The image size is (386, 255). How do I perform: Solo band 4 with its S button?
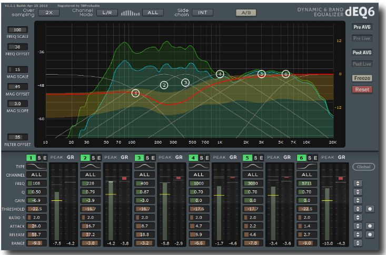coord(201,158)
